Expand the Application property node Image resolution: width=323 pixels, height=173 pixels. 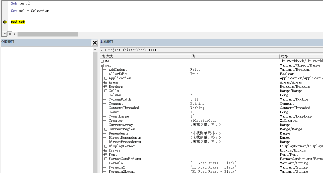[106, 78]
